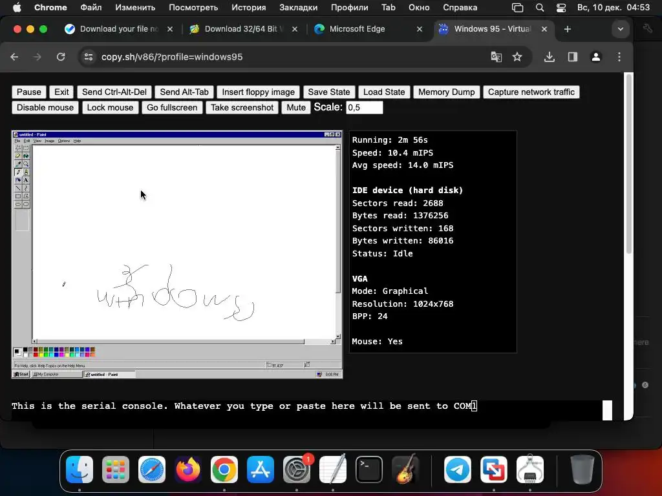Click the Memory Dump button
The width and height of the screenshot is (662, 496).
click(446, 92)
